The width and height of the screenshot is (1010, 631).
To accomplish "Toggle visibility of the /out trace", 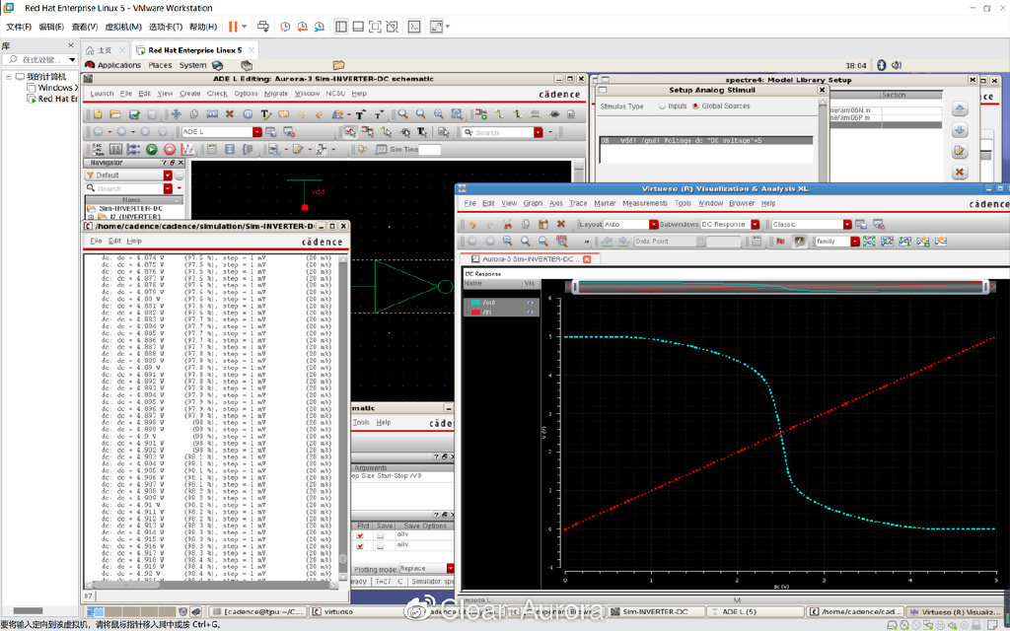I will [x=530, y=303].
